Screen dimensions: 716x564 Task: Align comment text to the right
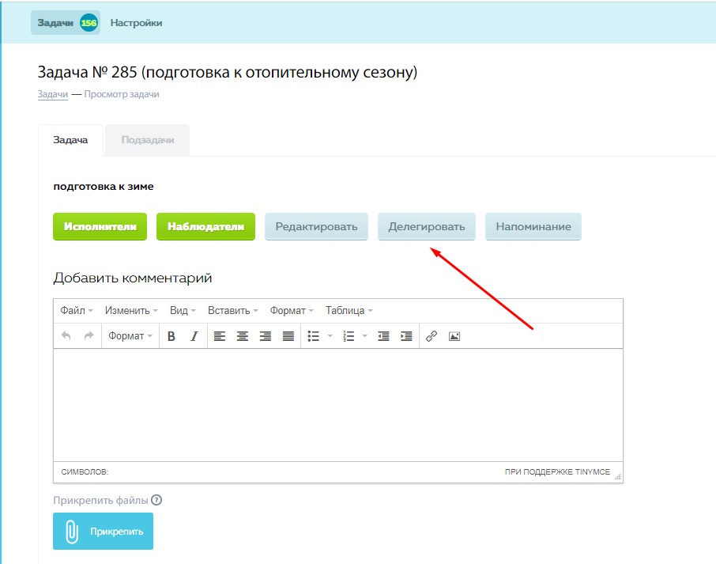(x=266, y=336)
